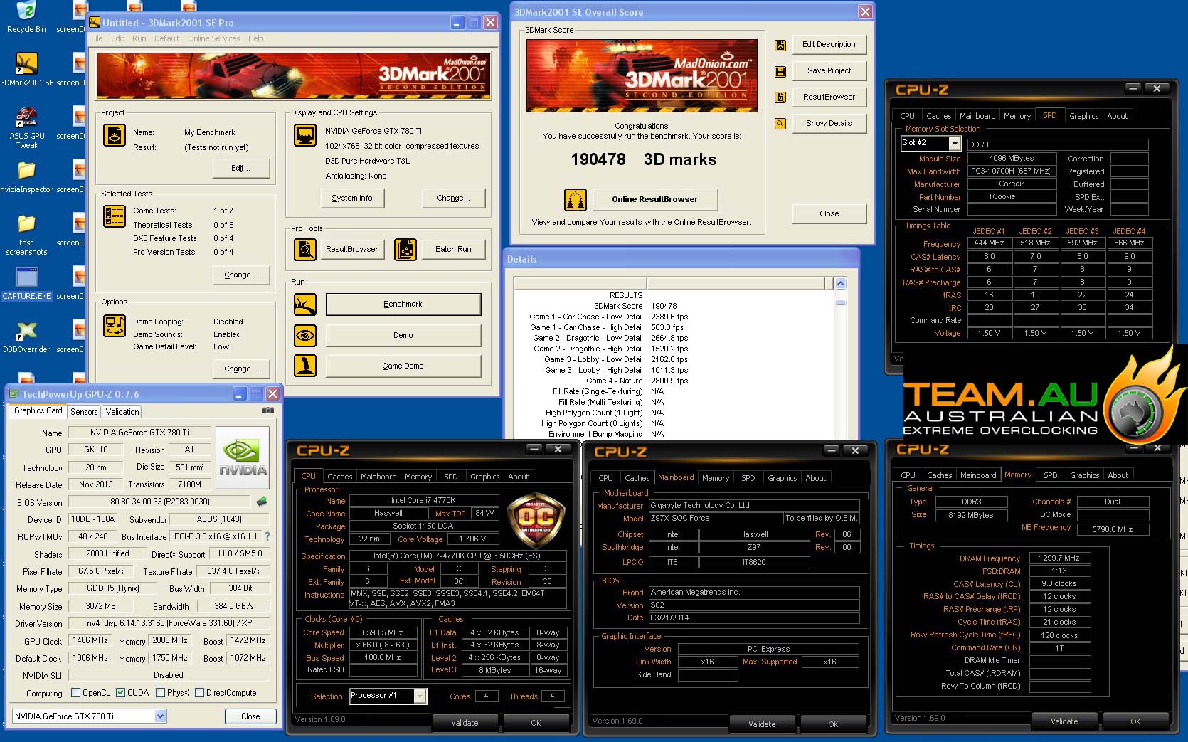Click the Selected Tests checklist icon
The height and width of the screenshot is (742, 1188).
click(115, 216)
